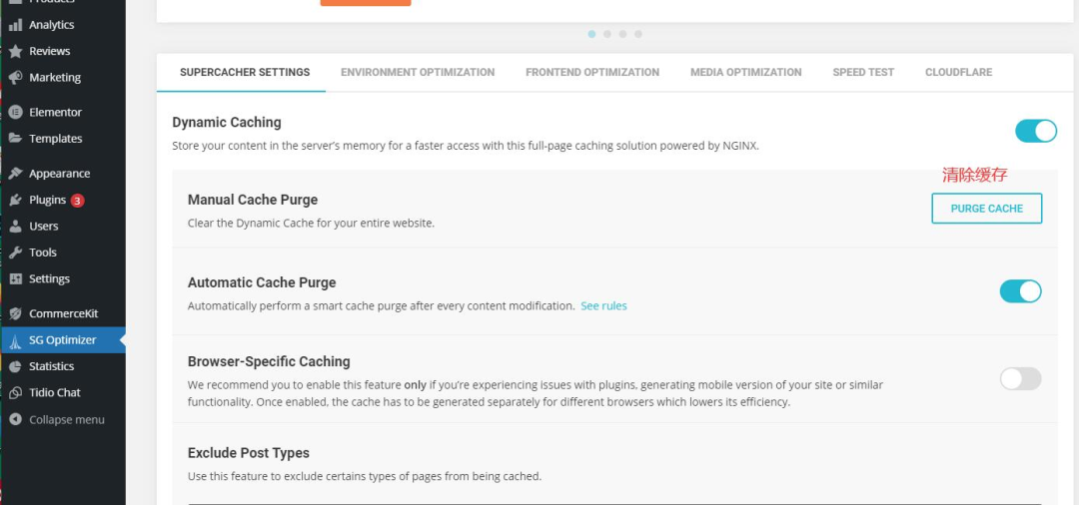Open the Settings sidebar menu item

pyautogui.click(x=49, y=279)
